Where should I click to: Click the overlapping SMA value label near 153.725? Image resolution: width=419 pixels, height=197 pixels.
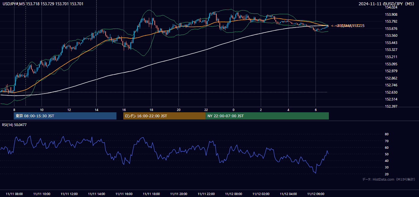[x=348, y=26]
